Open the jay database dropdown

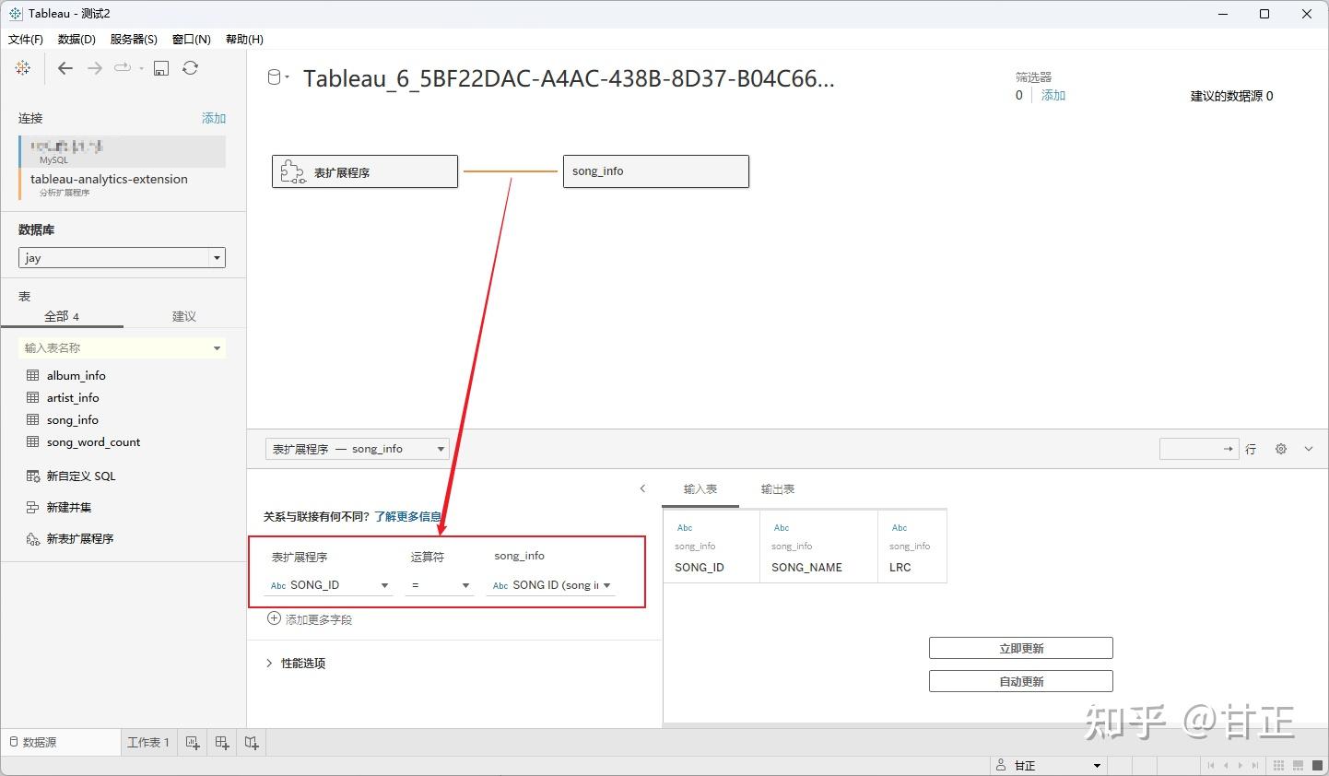[218, 257]
